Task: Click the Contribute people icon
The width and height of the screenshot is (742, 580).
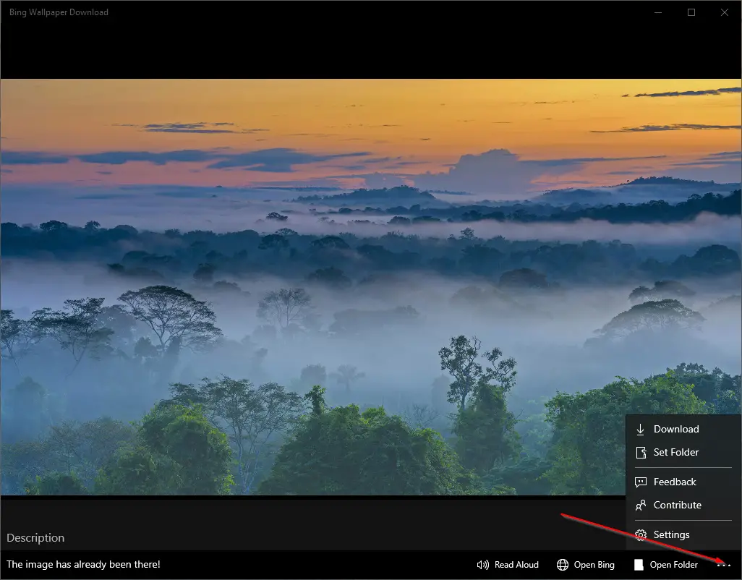Action: tap(641, 506)
